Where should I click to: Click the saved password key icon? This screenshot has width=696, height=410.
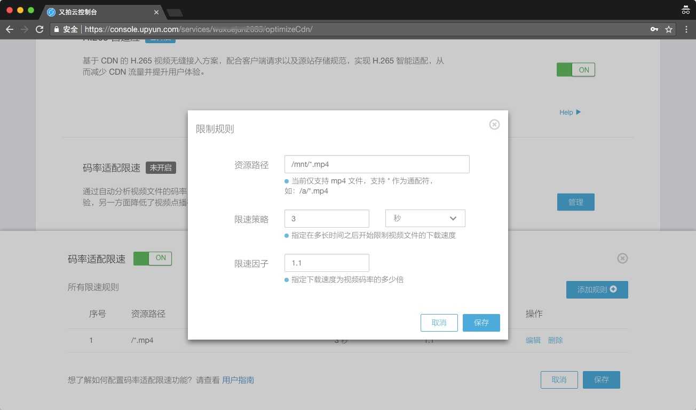coord(654,29)
